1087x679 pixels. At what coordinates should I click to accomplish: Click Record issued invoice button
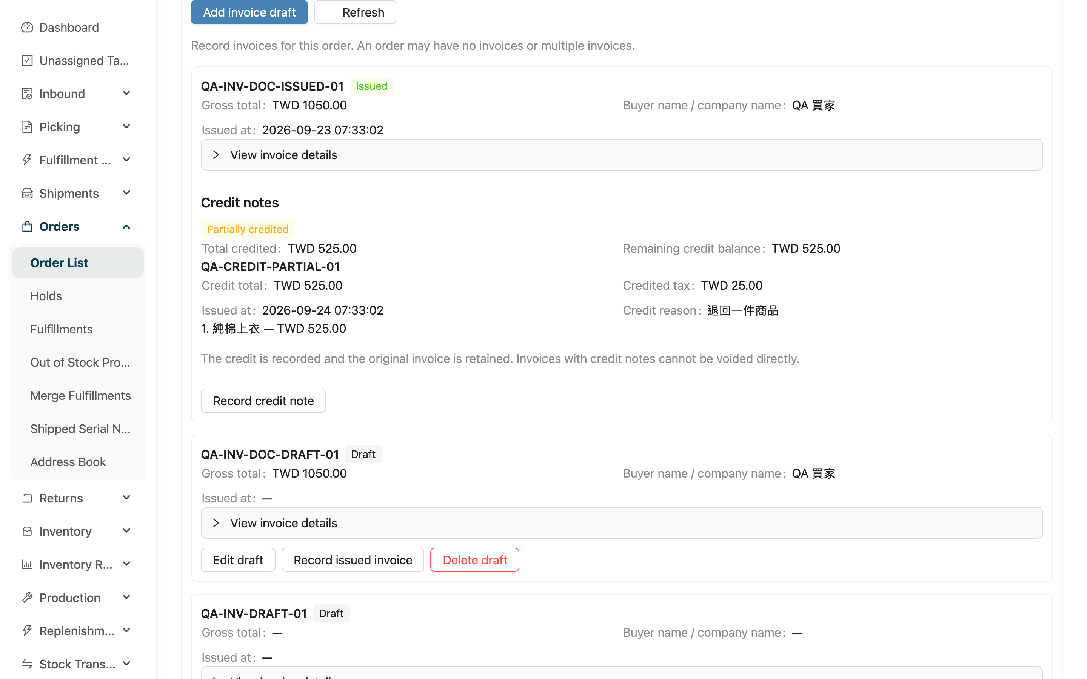[353, 560]
